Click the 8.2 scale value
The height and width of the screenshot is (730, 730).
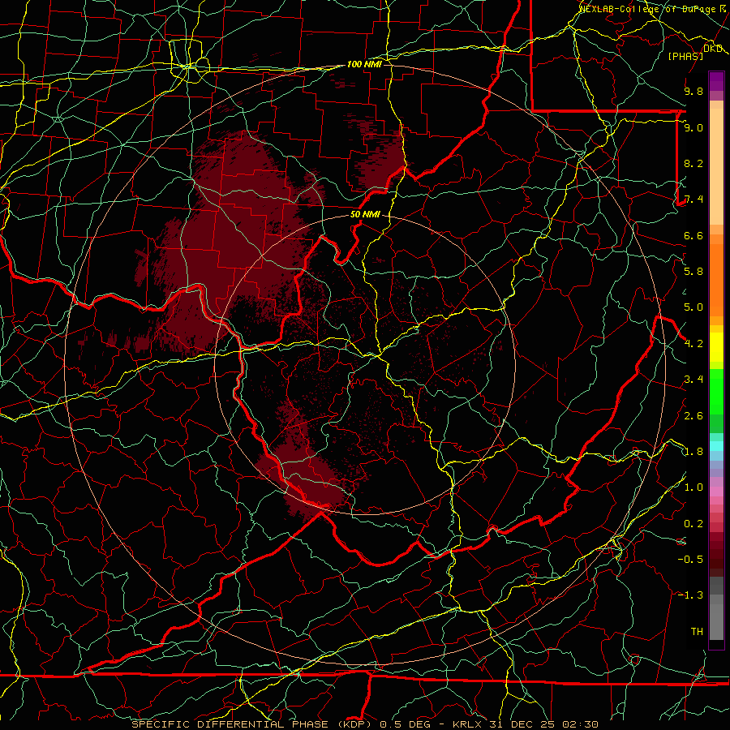tap(693, 163)
